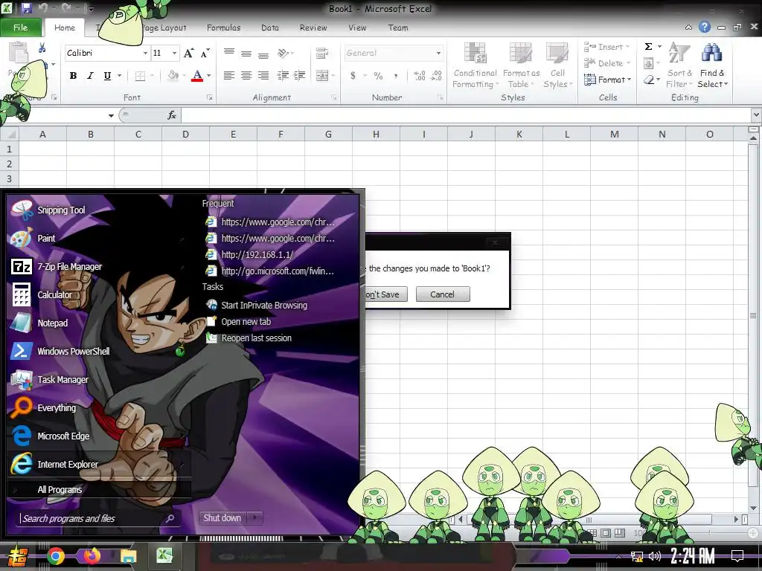
Task: Click the Wrap Text icon
Action: click(x=321, y=53)
